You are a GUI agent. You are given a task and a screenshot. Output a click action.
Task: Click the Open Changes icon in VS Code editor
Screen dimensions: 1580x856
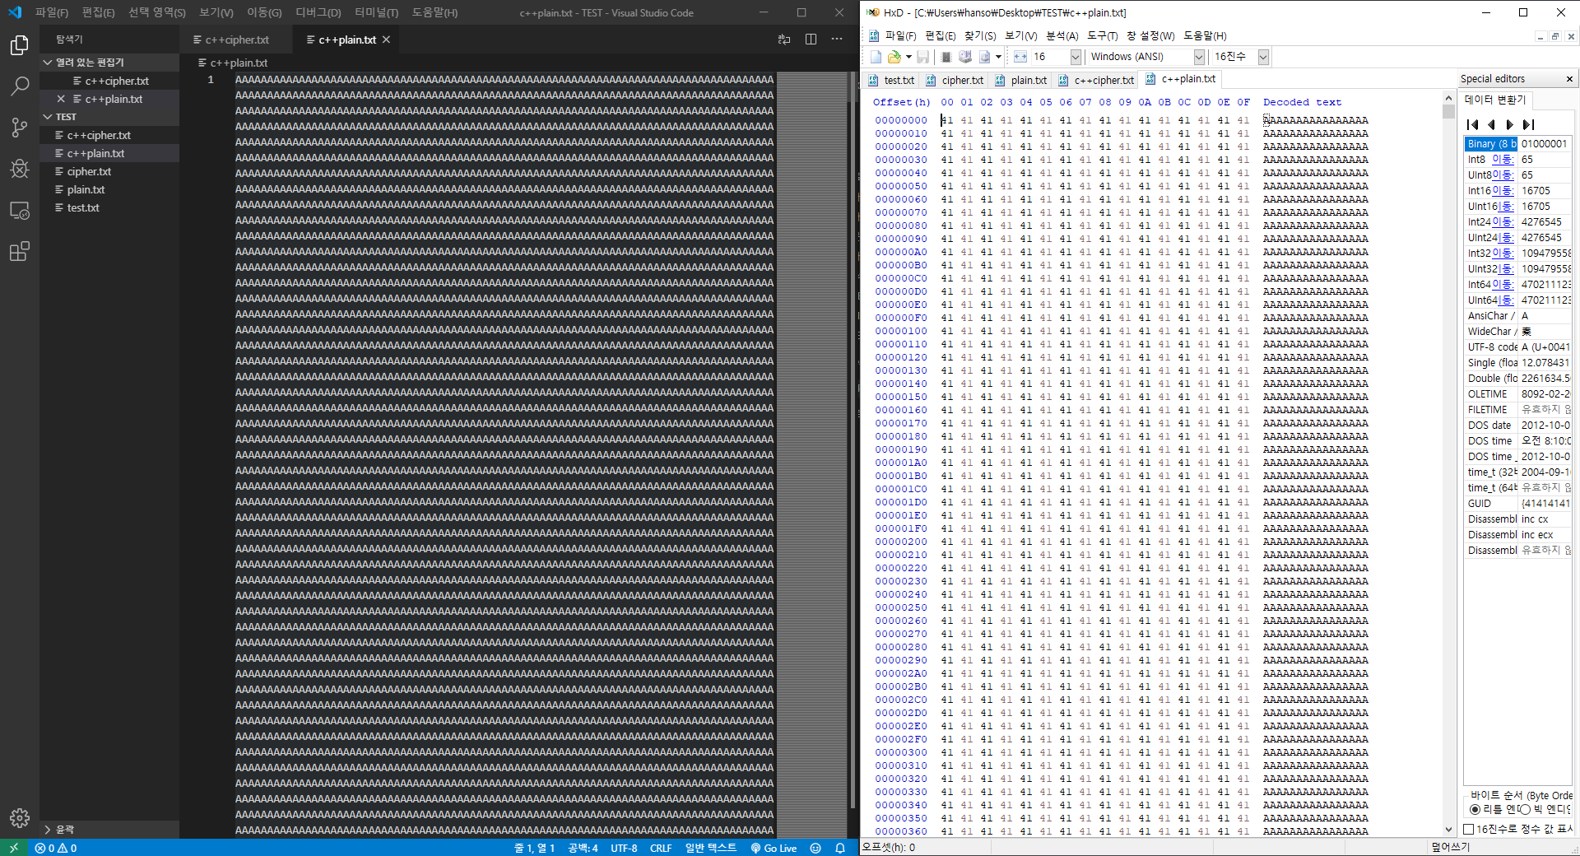784,40
